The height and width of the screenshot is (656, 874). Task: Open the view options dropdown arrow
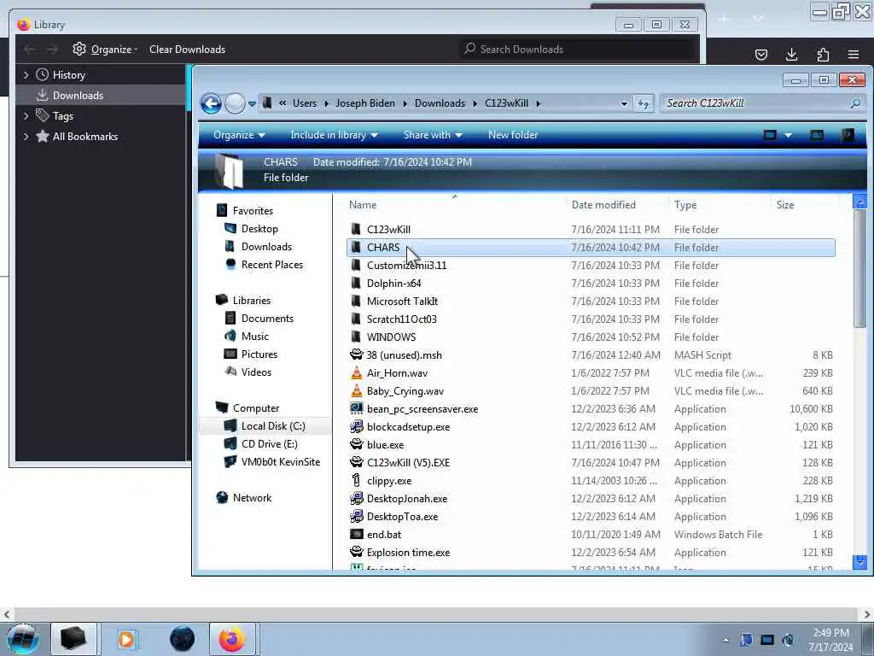point(788,135)
